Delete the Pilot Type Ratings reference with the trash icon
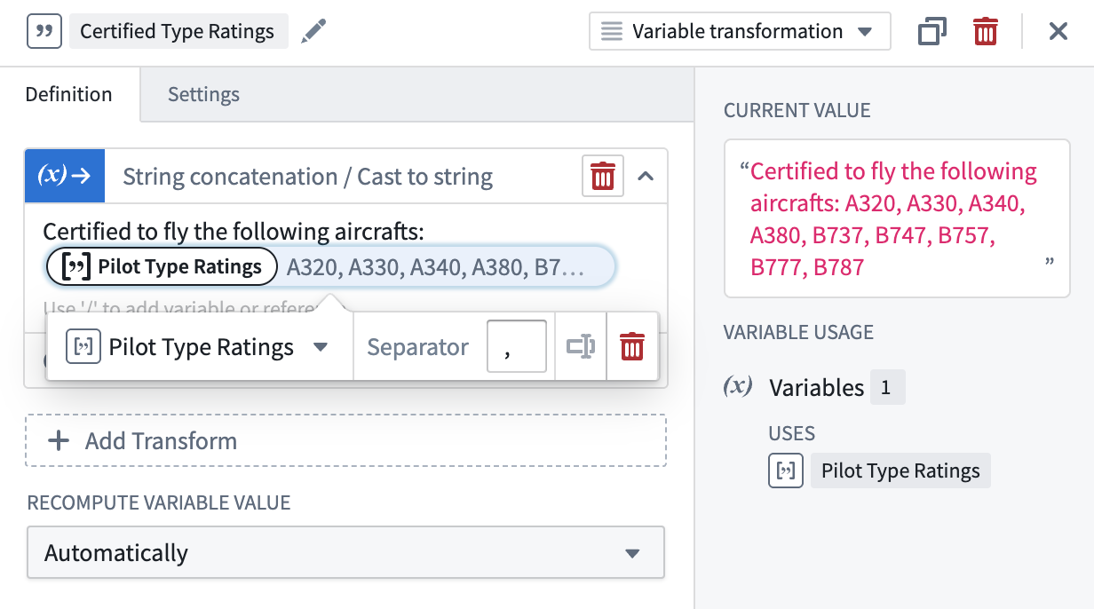This screenshot has height=609, width=1094. click(x=631, y=346)
